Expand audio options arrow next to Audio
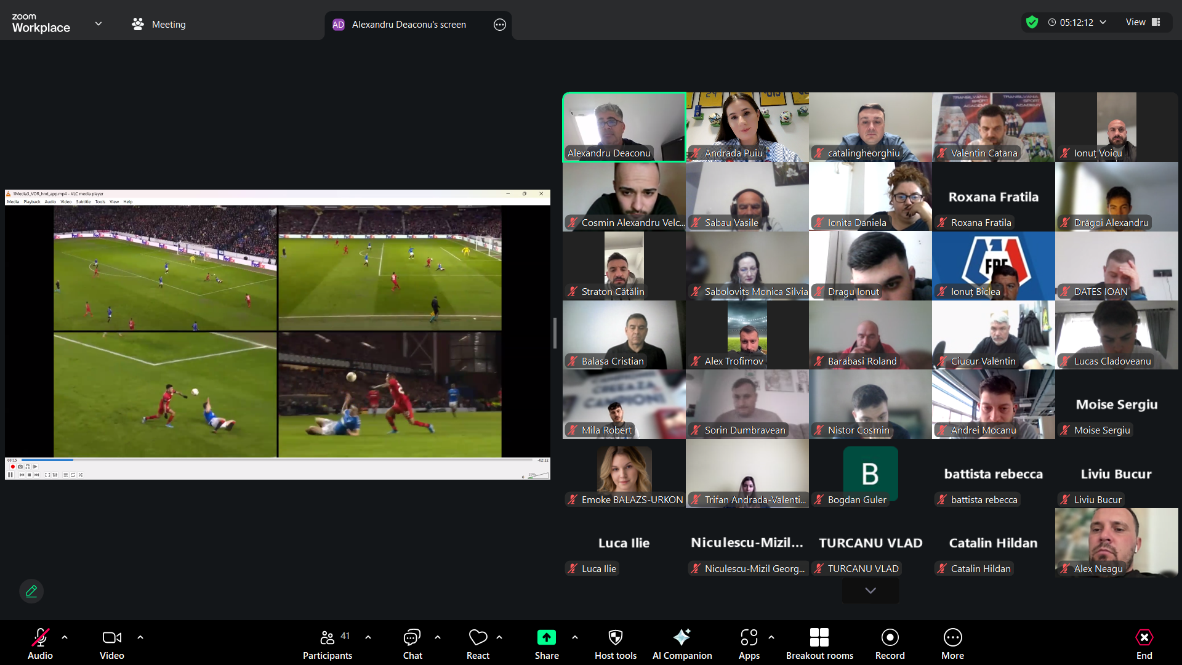This screenshot has width=1182, height=665. [x=65, y=637]
